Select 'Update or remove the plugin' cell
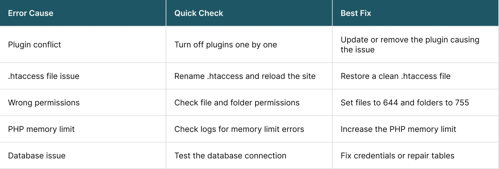The width and height of the screenshot is (499, 169). point(410,45)
